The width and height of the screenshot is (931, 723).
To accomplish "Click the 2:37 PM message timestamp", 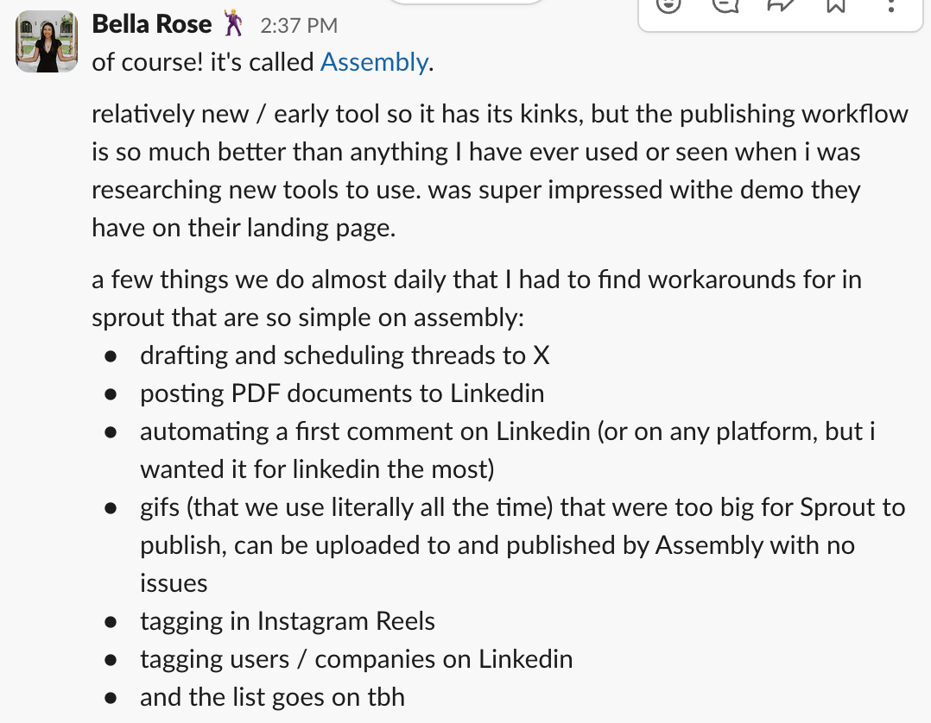I will pyautogui.click(x=299, y=26).
